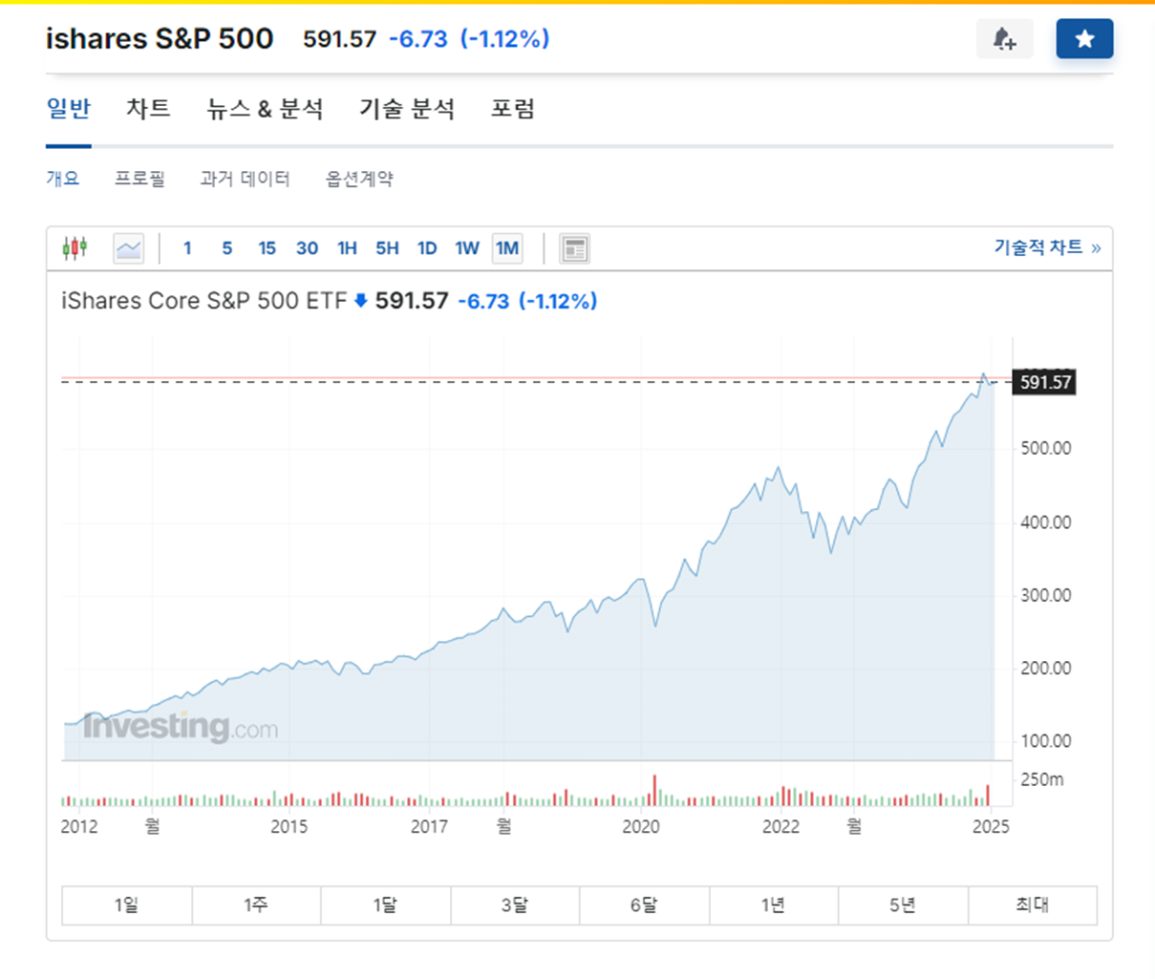The width and height of the screenshot is (1155, 979).
Task: Select the 1D interval
Action: (427, 248)
